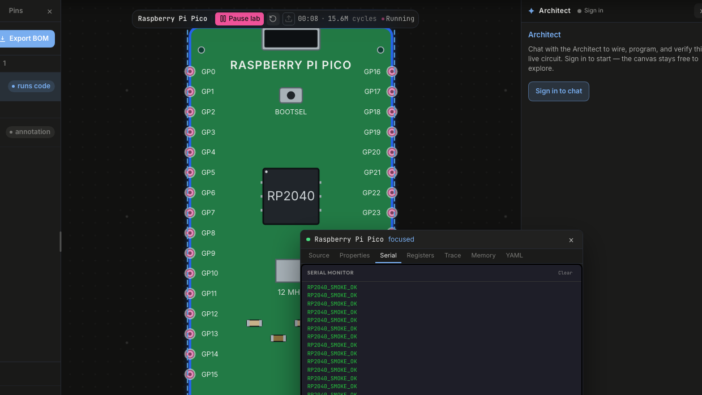Image resolution: width=702 pixels, height=395 pixels.
Task: Click the Sign in link next to Architect
Action: pyautogui.click(x=590, y=11)
